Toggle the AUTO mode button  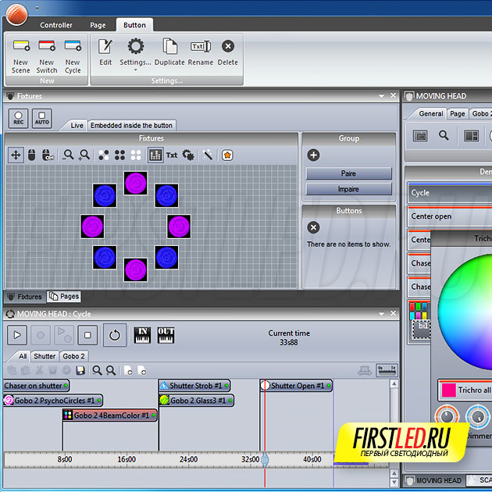[x=42, y=119]
